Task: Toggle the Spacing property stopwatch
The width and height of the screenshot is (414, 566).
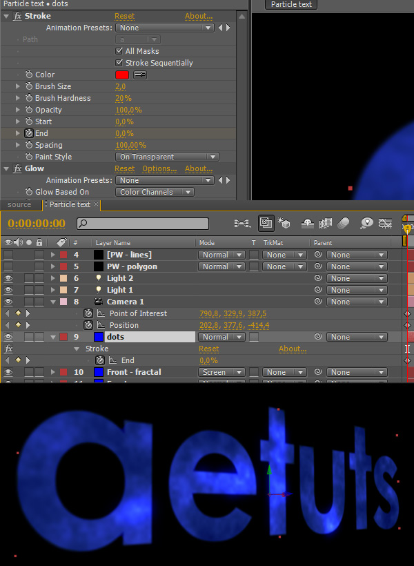Action: 29,145
